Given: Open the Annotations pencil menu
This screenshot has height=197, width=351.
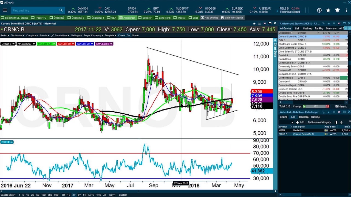Looking at the screenshot, I should (60, 35).
